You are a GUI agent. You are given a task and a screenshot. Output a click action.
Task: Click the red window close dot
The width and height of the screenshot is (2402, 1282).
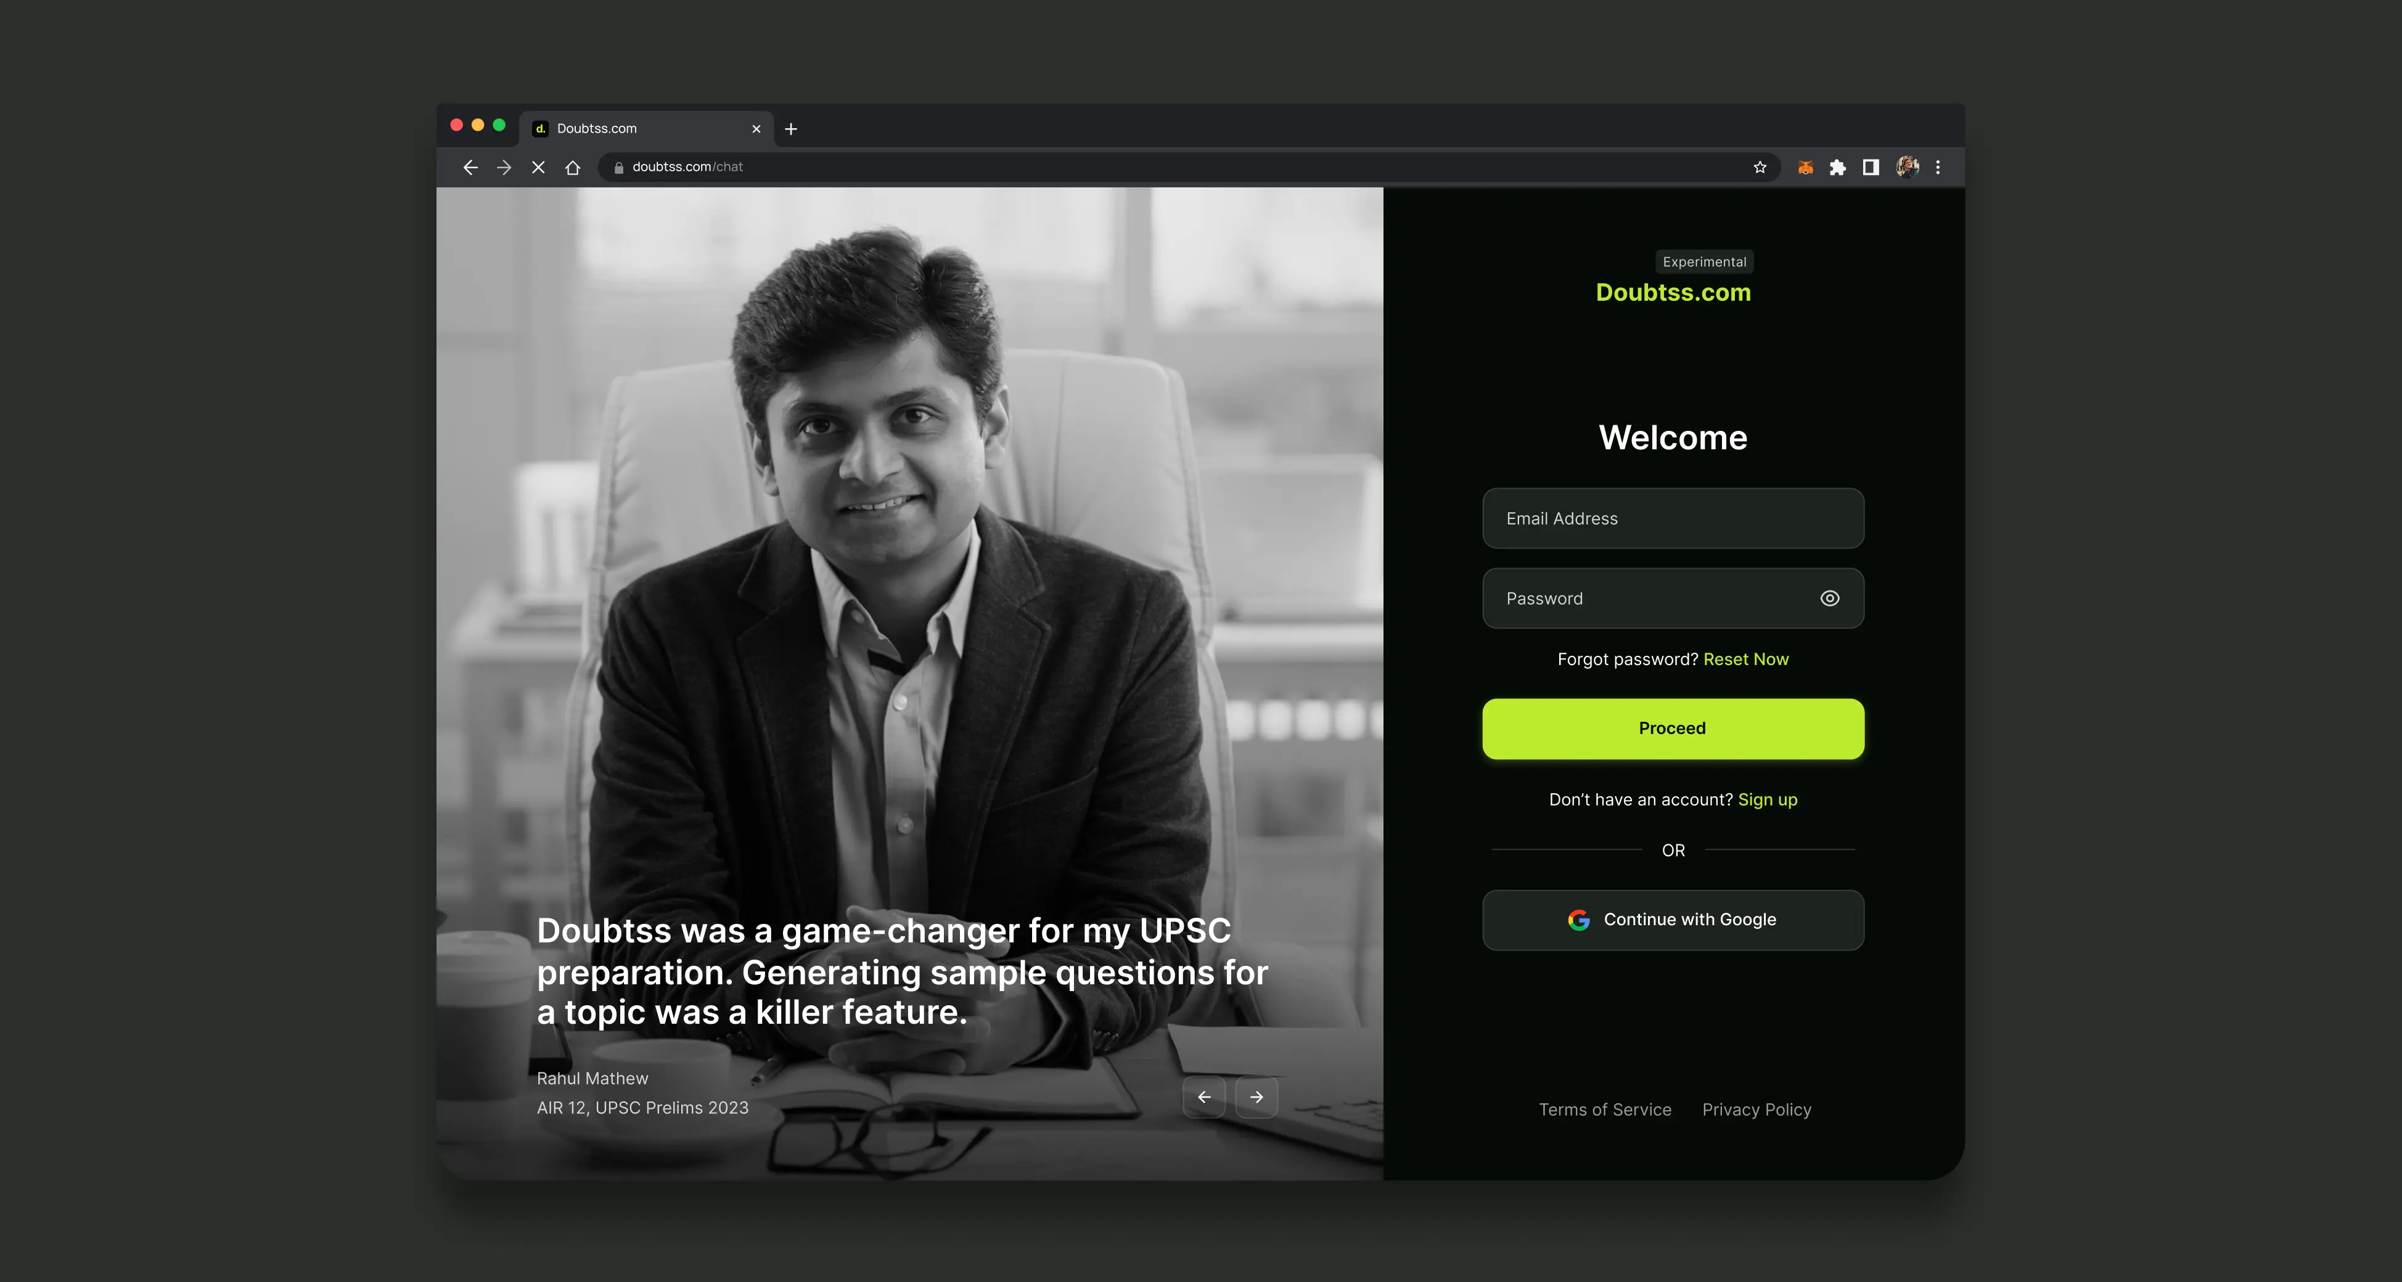click(456, 125)
